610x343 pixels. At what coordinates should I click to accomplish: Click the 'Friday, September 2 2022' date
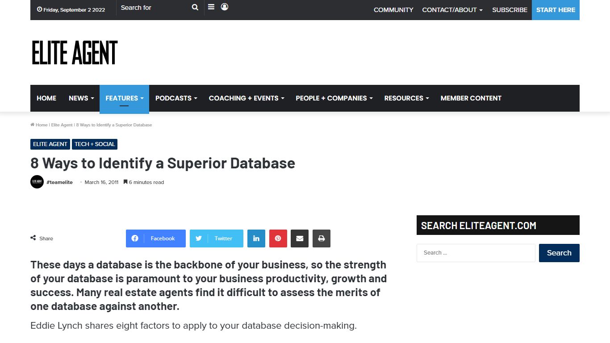tap(71, 10)
